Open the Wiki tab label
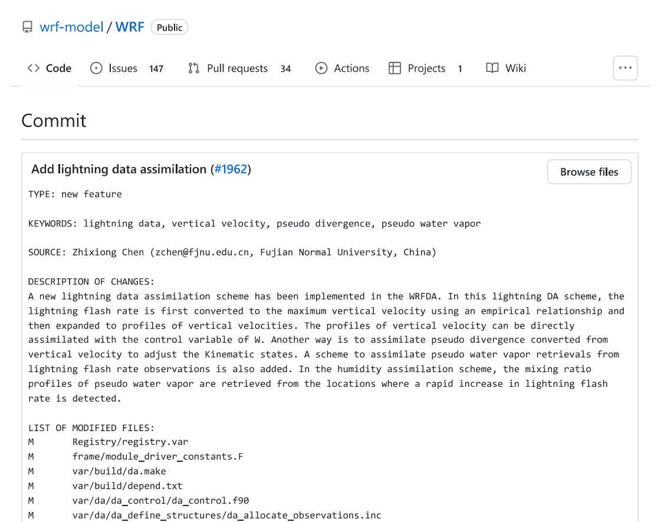Viewport: 664px width, 522px height. pos(515,68)
